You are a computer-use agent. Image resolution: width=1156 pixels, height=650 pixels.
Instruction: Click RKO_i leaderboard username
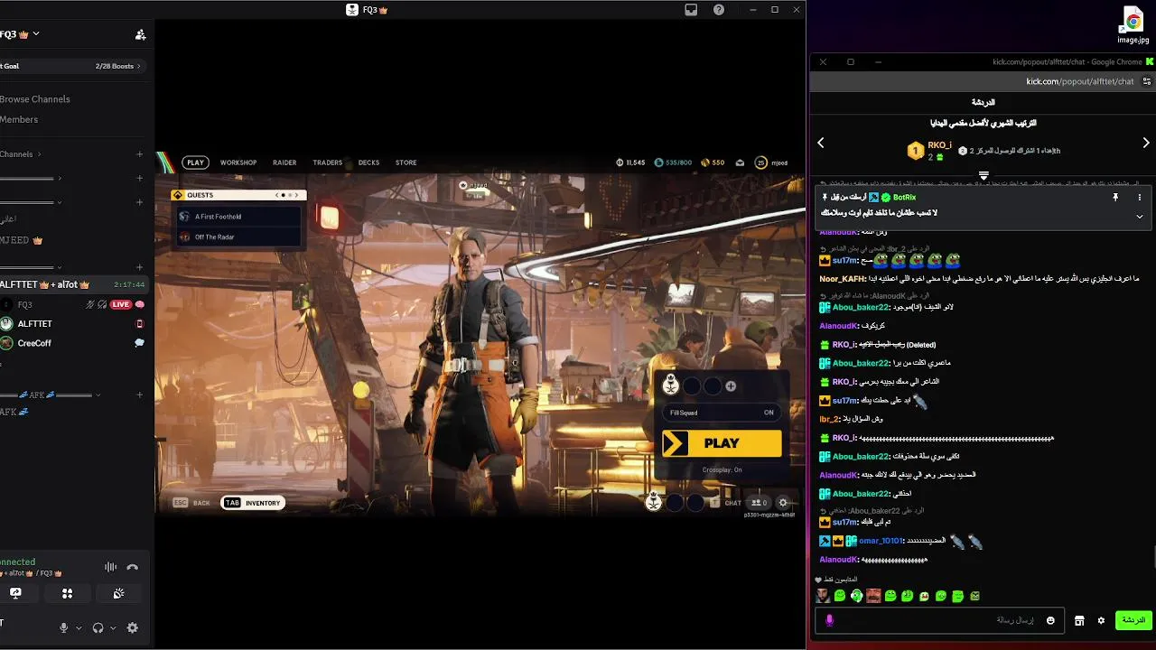click(x=939, y=145)
